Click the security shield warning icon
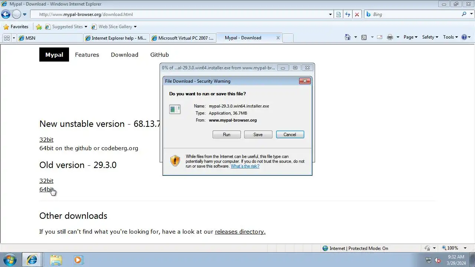 tap(175, 161)
